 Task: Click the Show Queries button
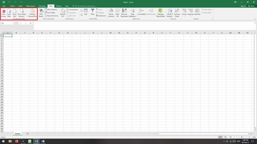coord(51,9)
